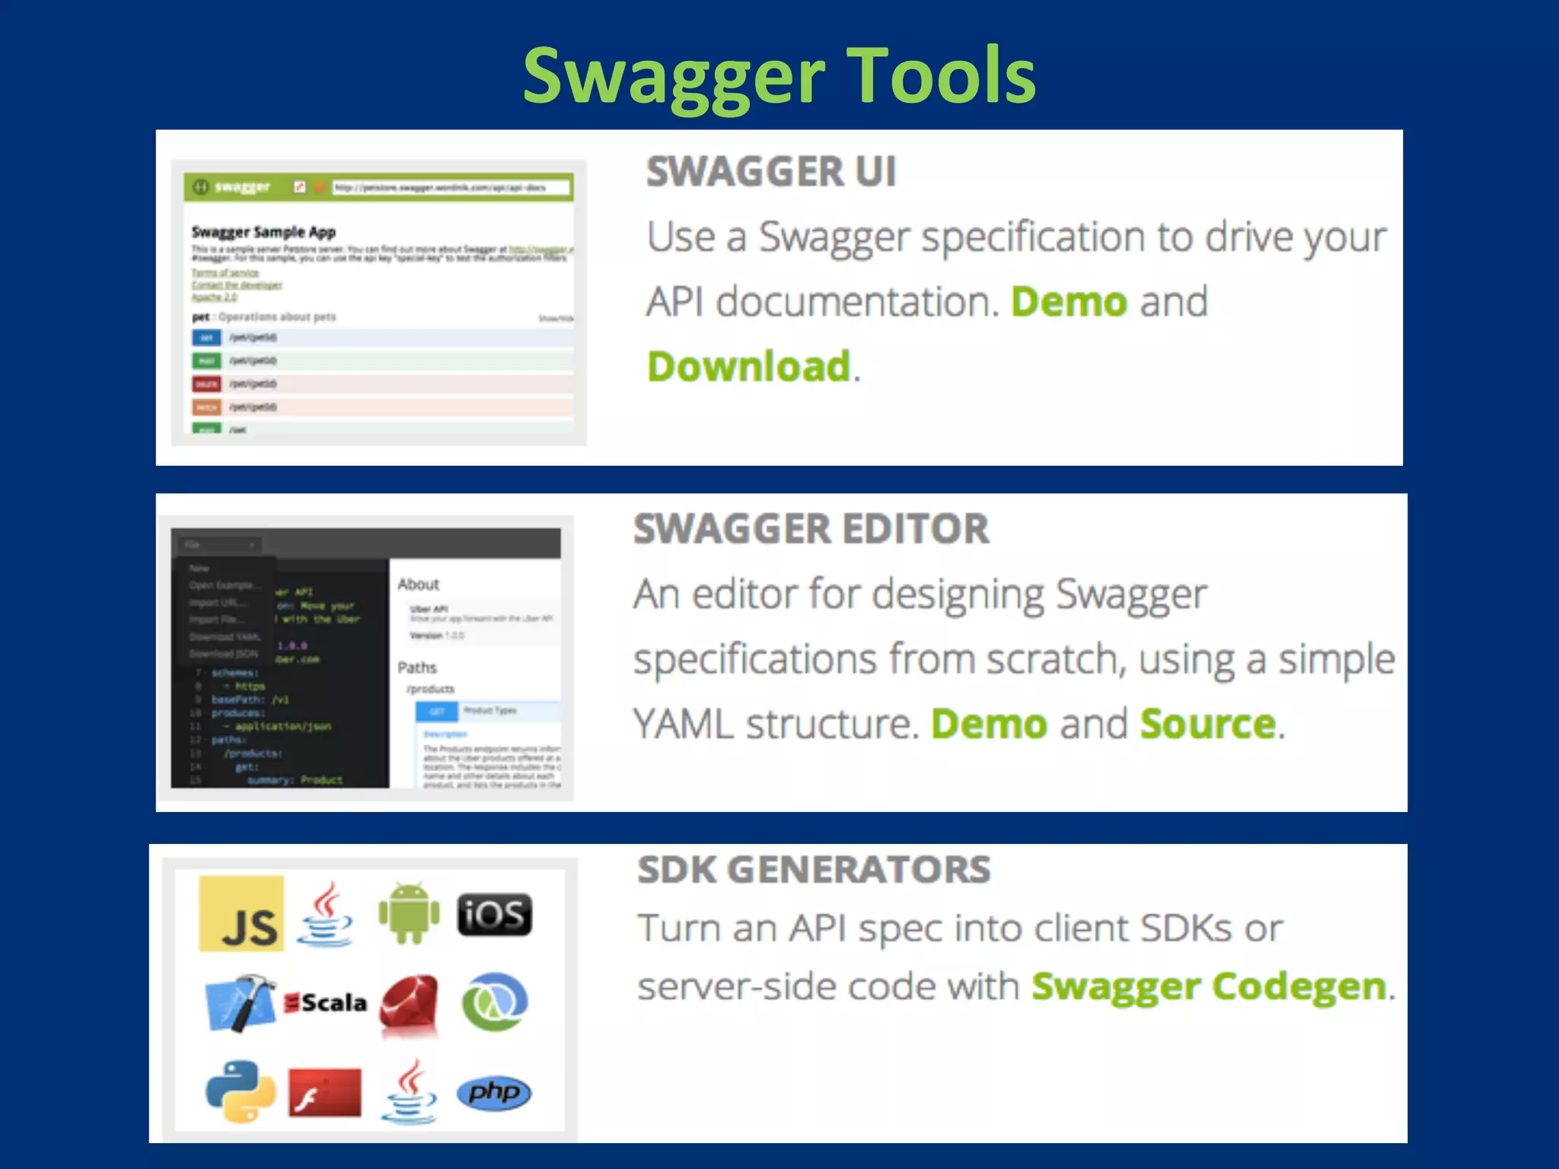Choose Import URL... in the File menu
Viewport: 1559px width, 1169px height.
pos(218,602)
